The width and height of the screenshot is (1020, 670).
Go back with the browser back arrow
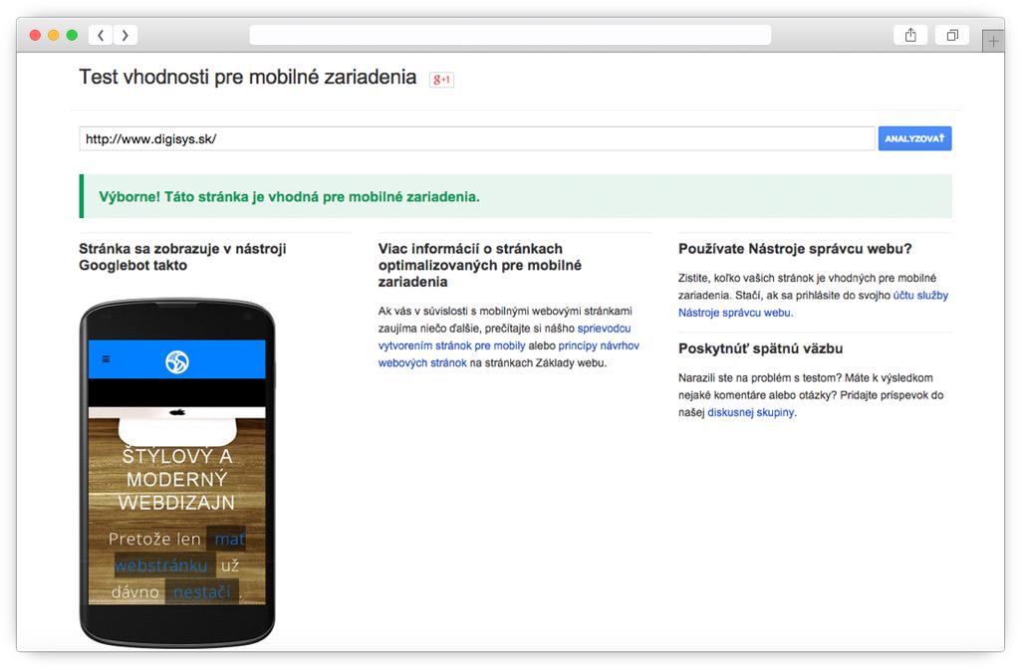coord(101,35)
